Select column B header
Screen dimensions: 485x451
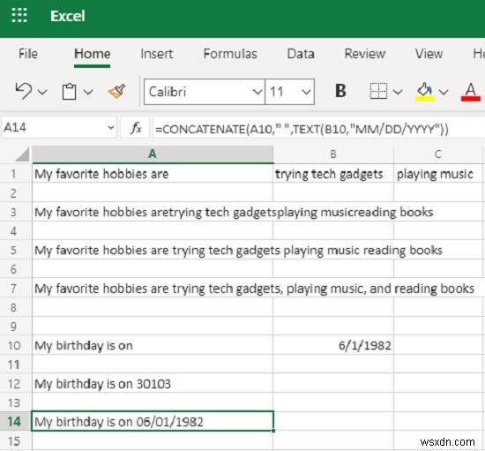(333, 154)
